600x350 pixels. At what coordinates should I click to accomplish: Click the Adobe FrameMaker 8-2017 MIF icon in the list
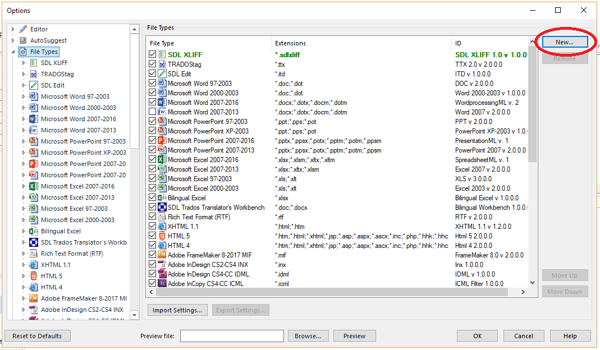coord(162,255)
